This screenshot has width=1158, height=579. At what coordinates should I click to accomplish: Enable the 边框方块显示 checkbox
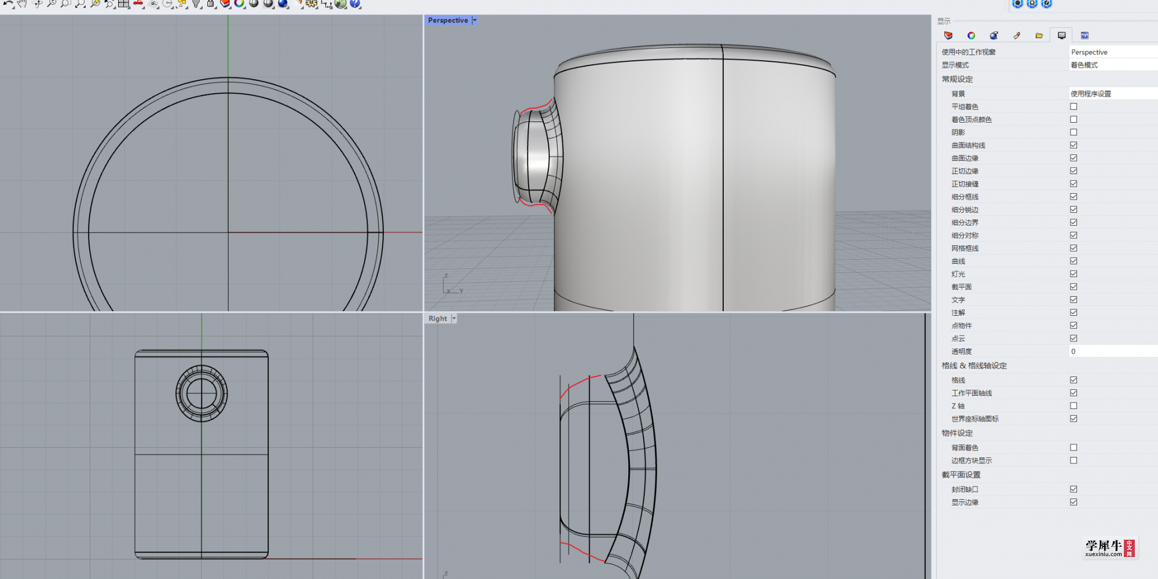tap(1073, 460)
